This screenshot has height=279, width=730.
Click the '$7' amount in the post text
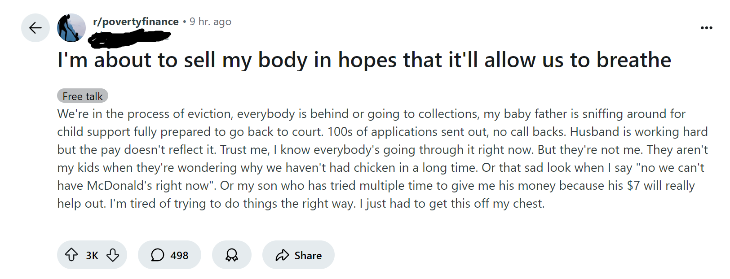[633, 185]
